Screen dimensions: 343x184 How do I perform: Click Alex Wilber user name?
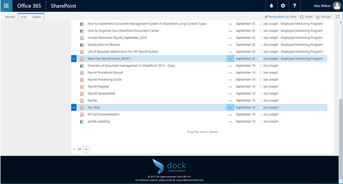click(x=322, y=6)
